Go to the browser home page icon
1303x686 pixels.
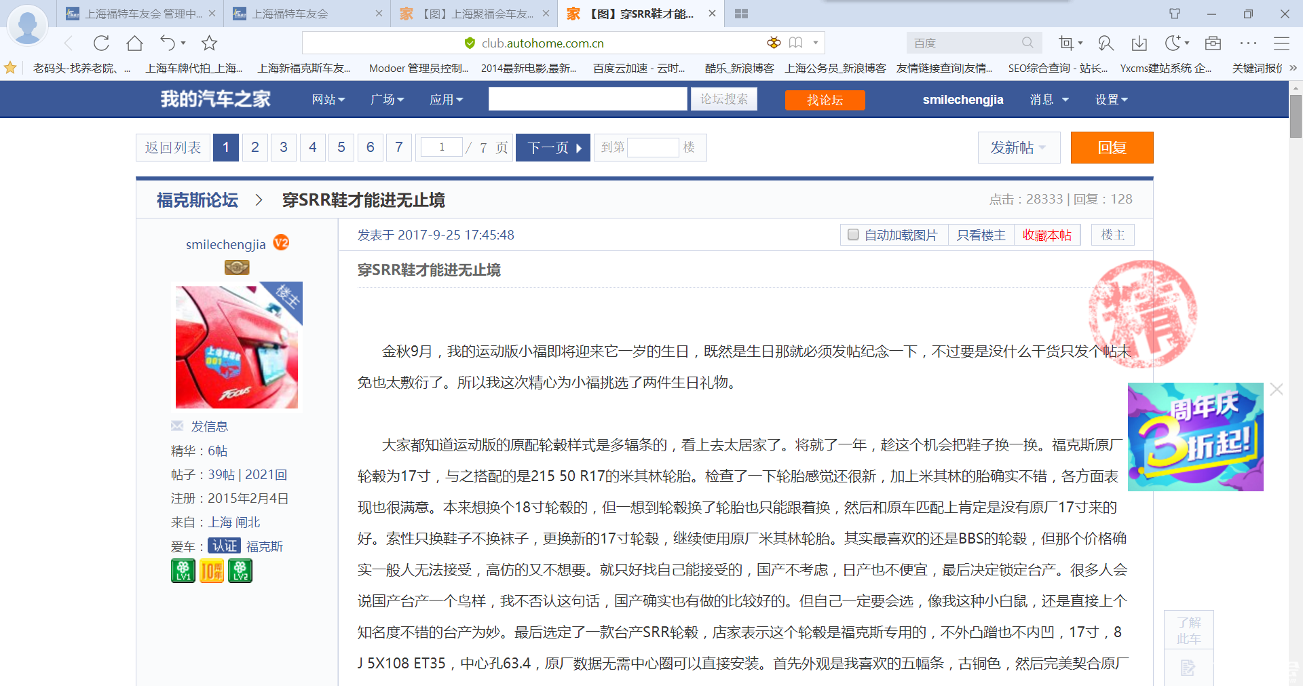click(x=134, y=43)
